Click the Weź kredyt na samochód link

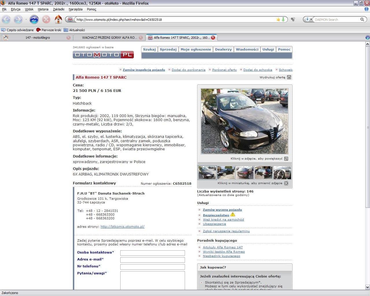pos(223,219)
